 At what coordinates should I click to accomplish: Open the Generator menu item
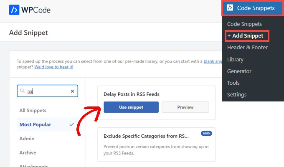pos(239,71)
